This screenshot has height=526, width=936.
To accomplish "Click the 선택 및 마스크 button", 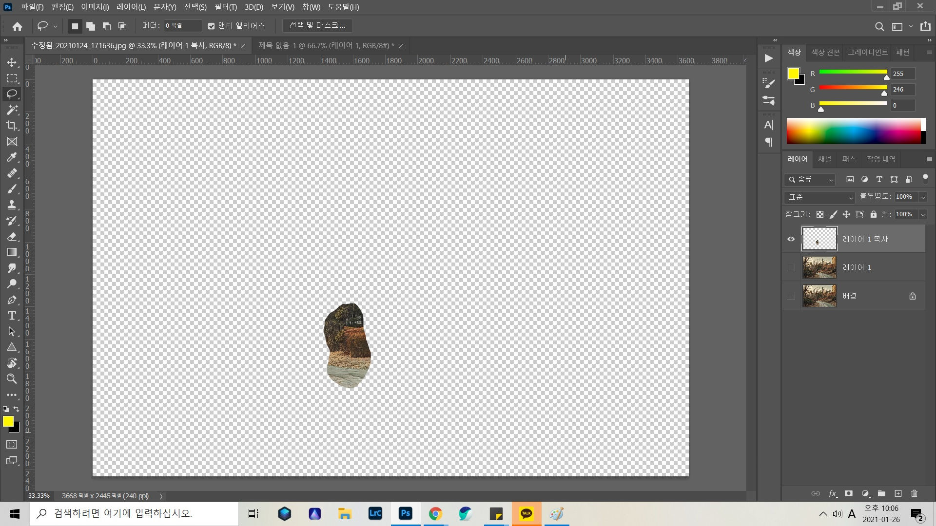I will (317, 25).
